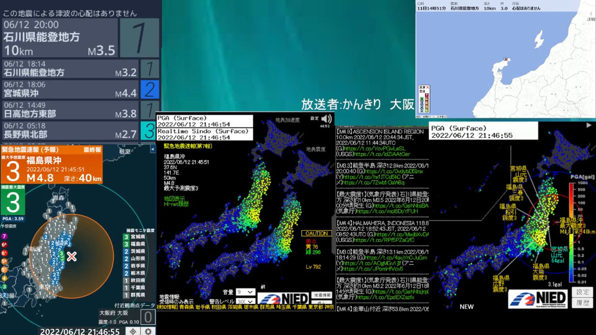Click the 地表震度 label on NIED map
Screen dimensions: 596x335
click(x=316, y=150)
